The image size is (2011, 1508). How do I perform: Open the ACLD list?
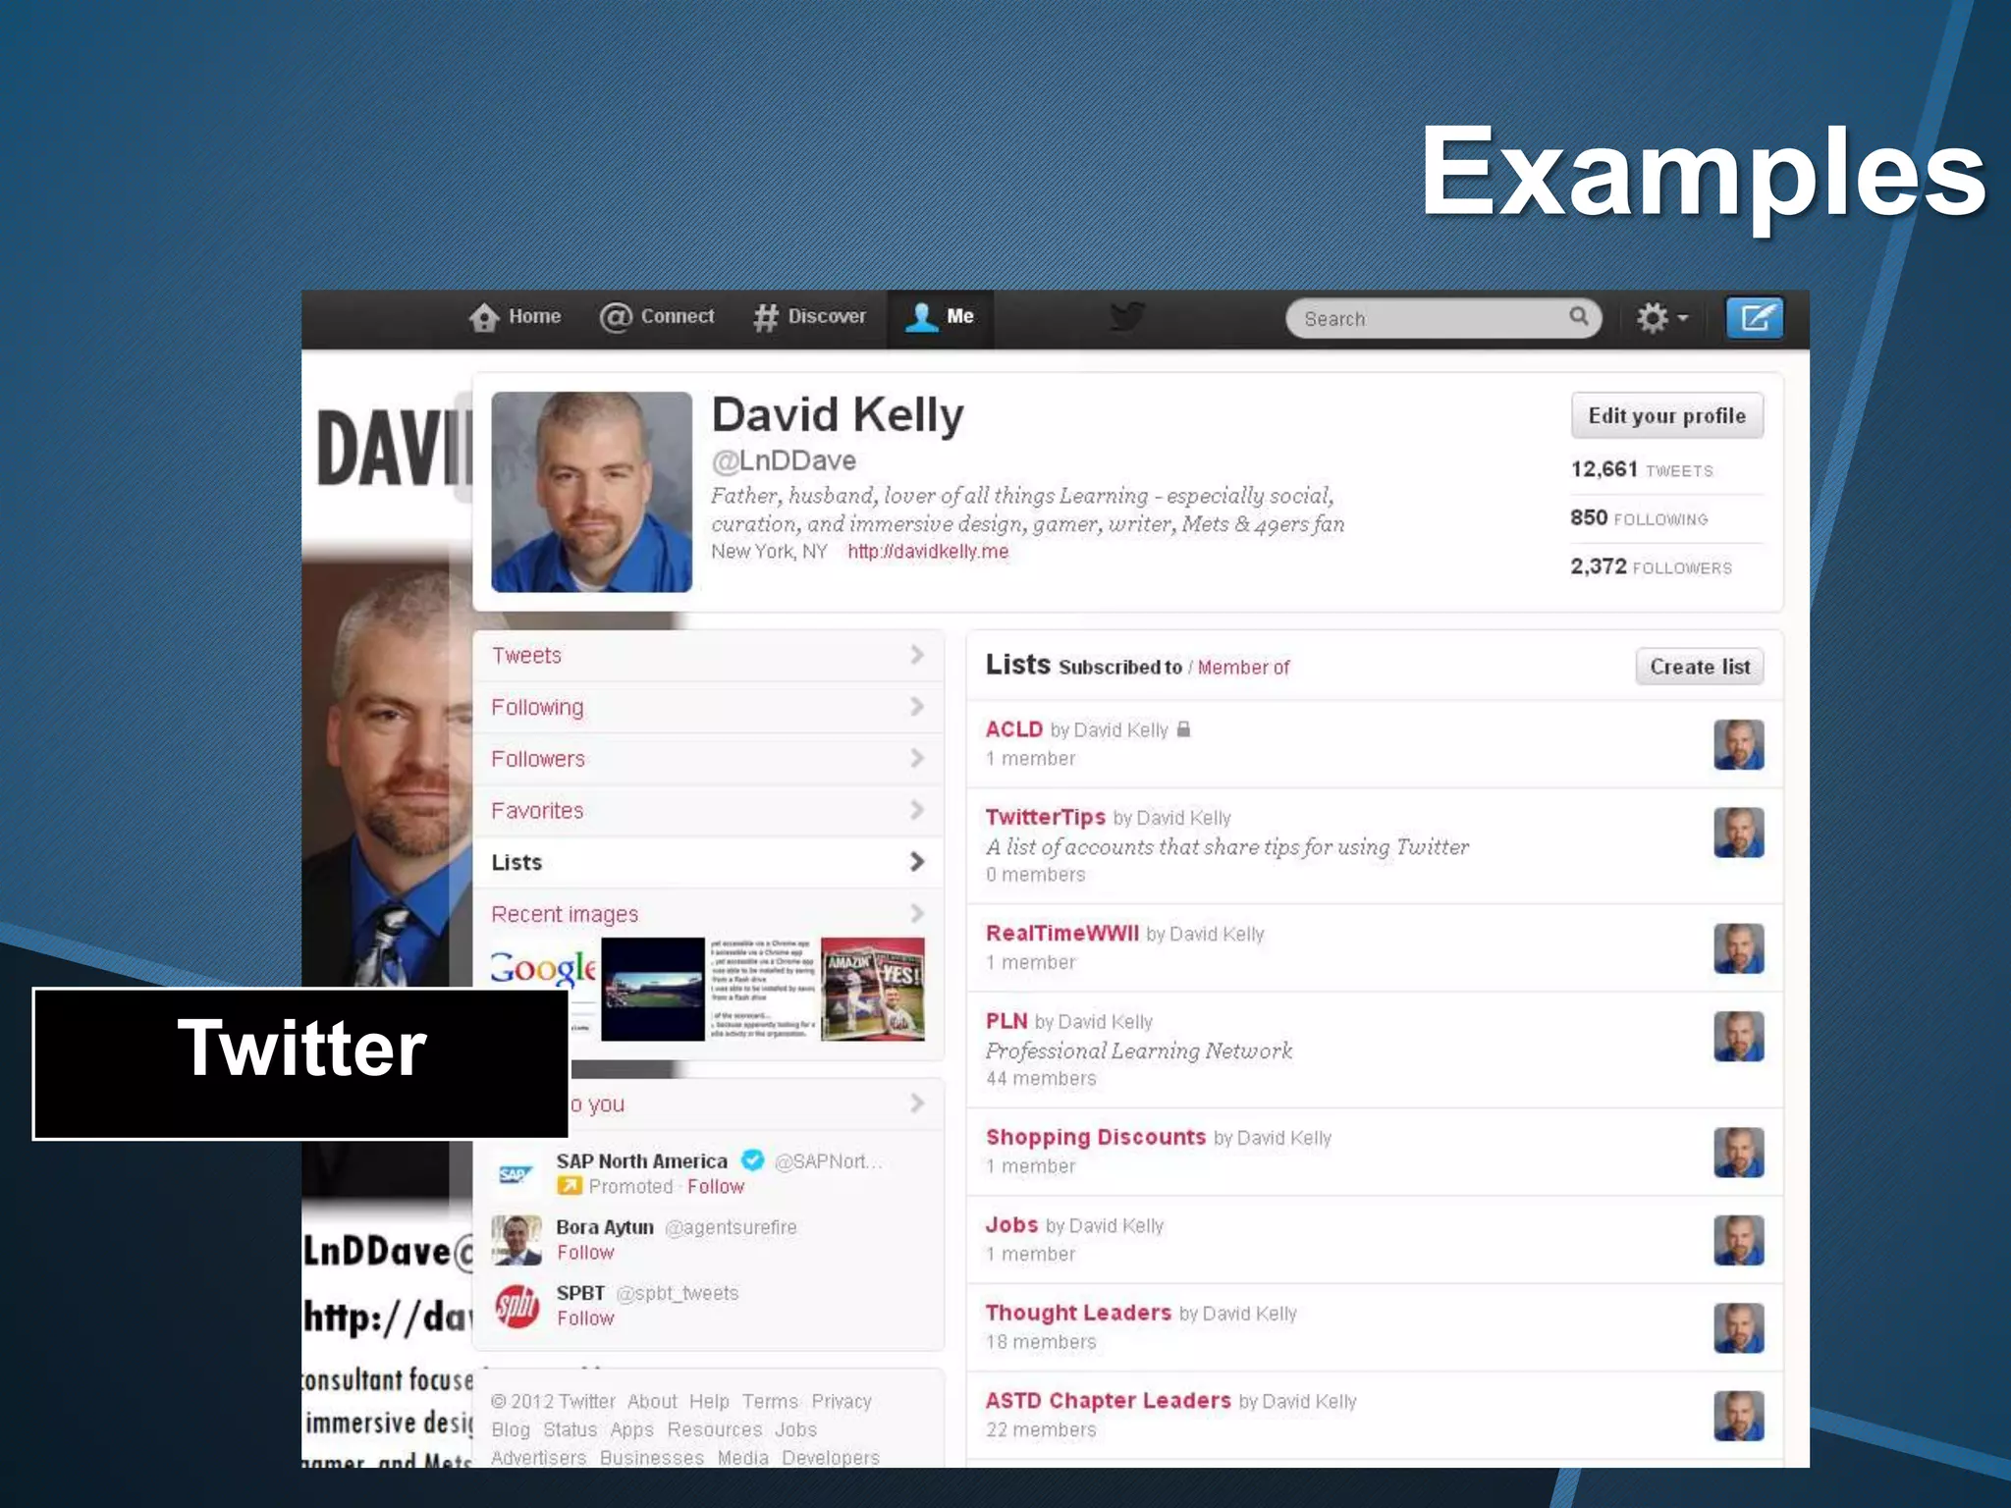(x=1014, y=729)
